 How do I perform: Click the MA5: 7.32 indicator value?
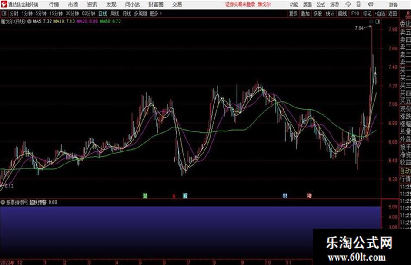42,21
